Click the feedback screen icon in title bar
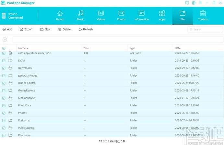The width and height of the screenshot is (224, 145). (x=187, y=3)
